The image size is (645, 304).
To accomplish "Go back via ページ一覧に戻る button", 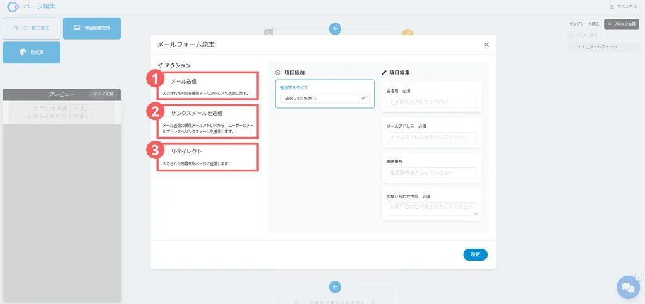I will point(31,28).
